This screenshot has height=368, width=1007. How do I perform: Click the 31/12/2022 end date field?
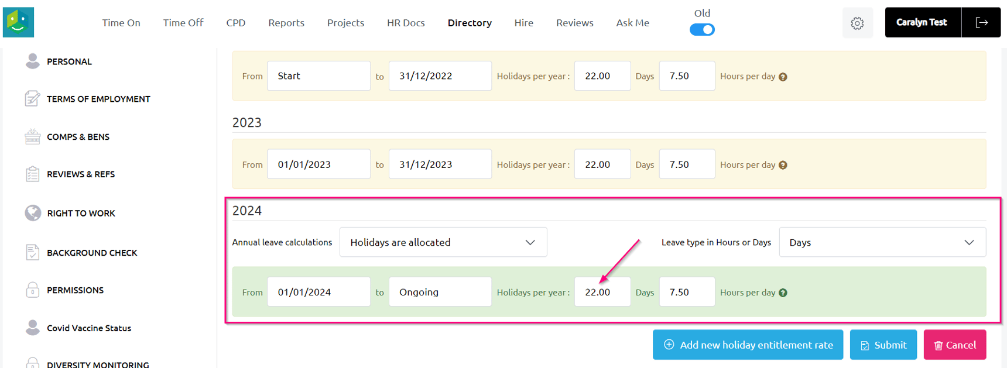[x=440, y=76]
